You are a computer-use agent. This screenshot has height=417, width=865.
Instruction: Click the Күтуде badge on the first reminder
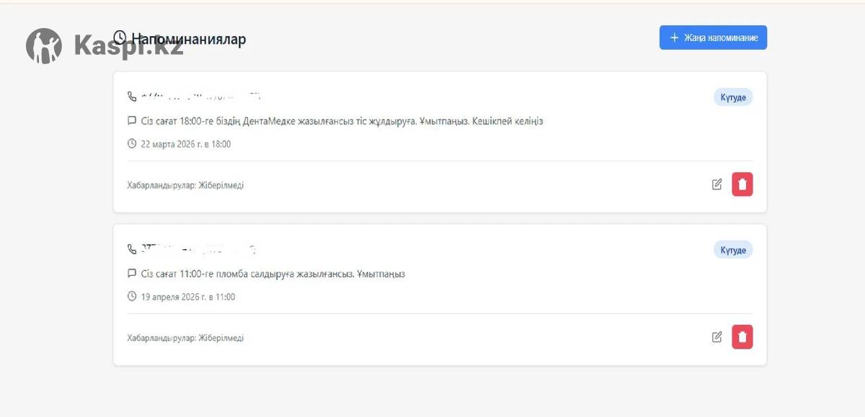(733, 97)
